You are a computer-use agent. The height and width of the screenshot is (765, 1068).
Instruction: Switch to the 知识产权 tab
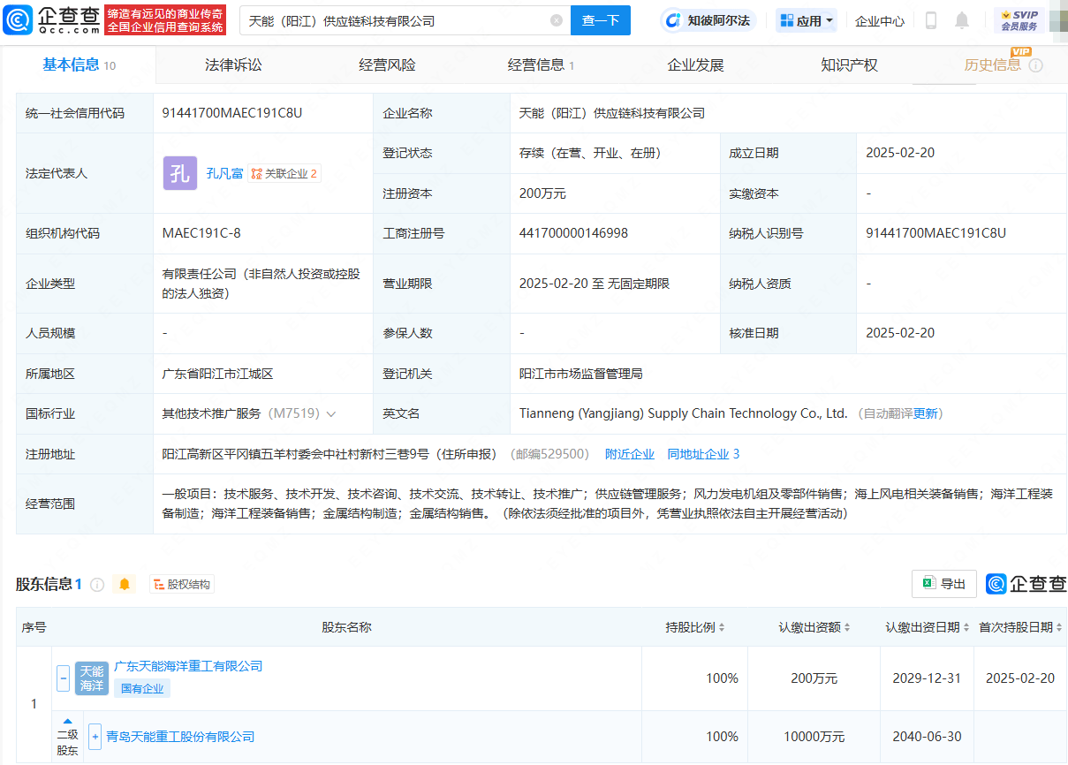849,64
